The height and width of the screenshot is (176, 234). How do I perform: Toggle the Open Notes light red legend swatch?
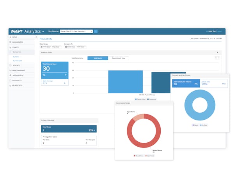click(x=146, y=156)
